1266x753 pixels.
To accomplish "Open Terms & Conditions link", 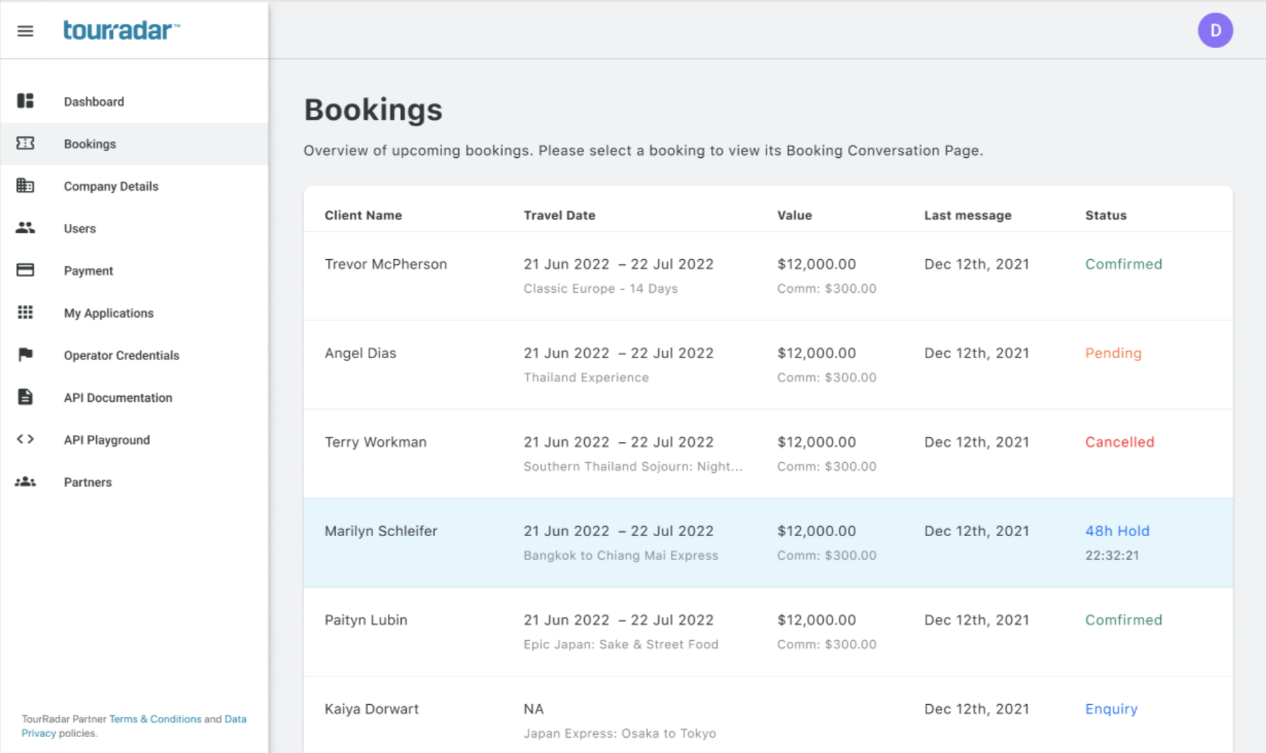I will [155, 719].
